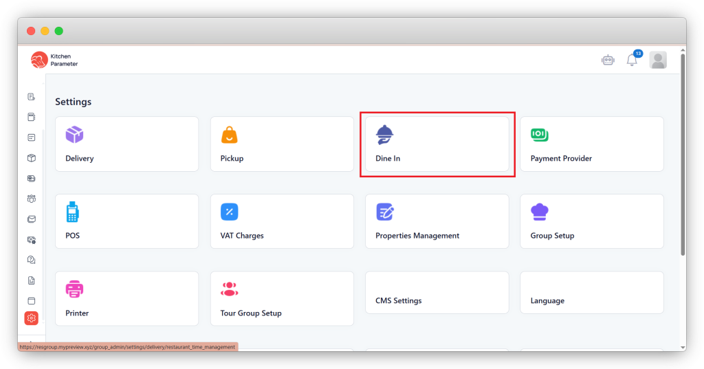Select the red Settings gear in sidebar
Screen dimensions: 704x369
tap(31, 317)
